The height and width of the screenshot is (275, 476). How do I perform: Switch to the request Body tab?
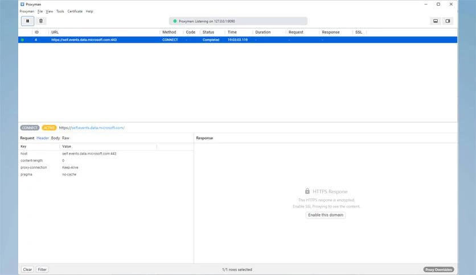55,138
